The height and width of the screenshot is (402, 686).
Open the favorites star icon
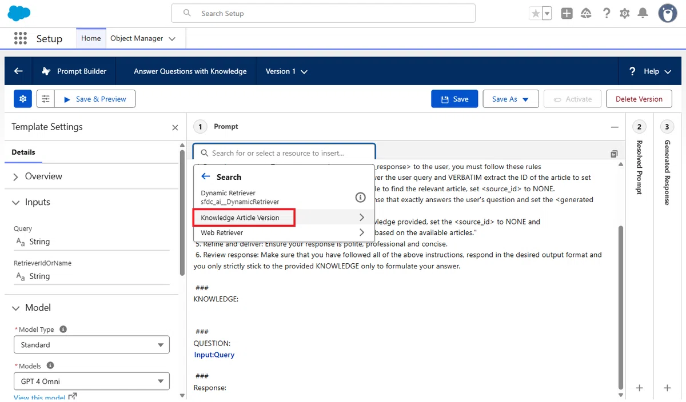coord(536,14)
